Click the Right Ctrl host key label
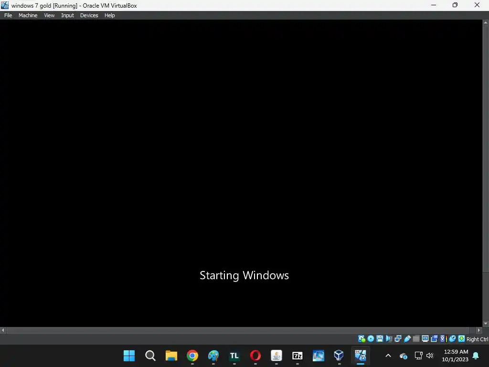 (477, 339)
